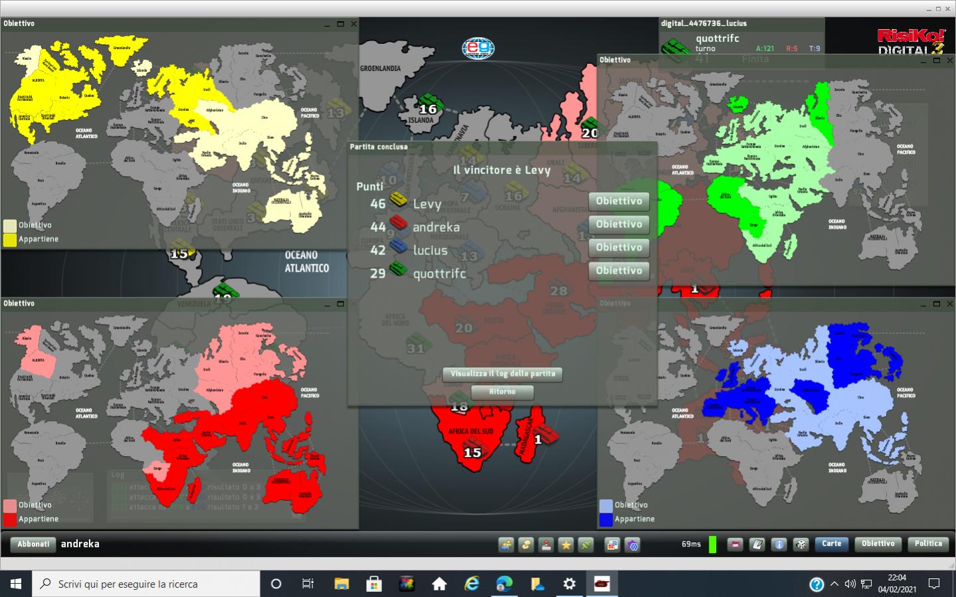This screenshot has width=956, height=597.
Task: Click the Ritorno button
Action: (x=502, y=392)
